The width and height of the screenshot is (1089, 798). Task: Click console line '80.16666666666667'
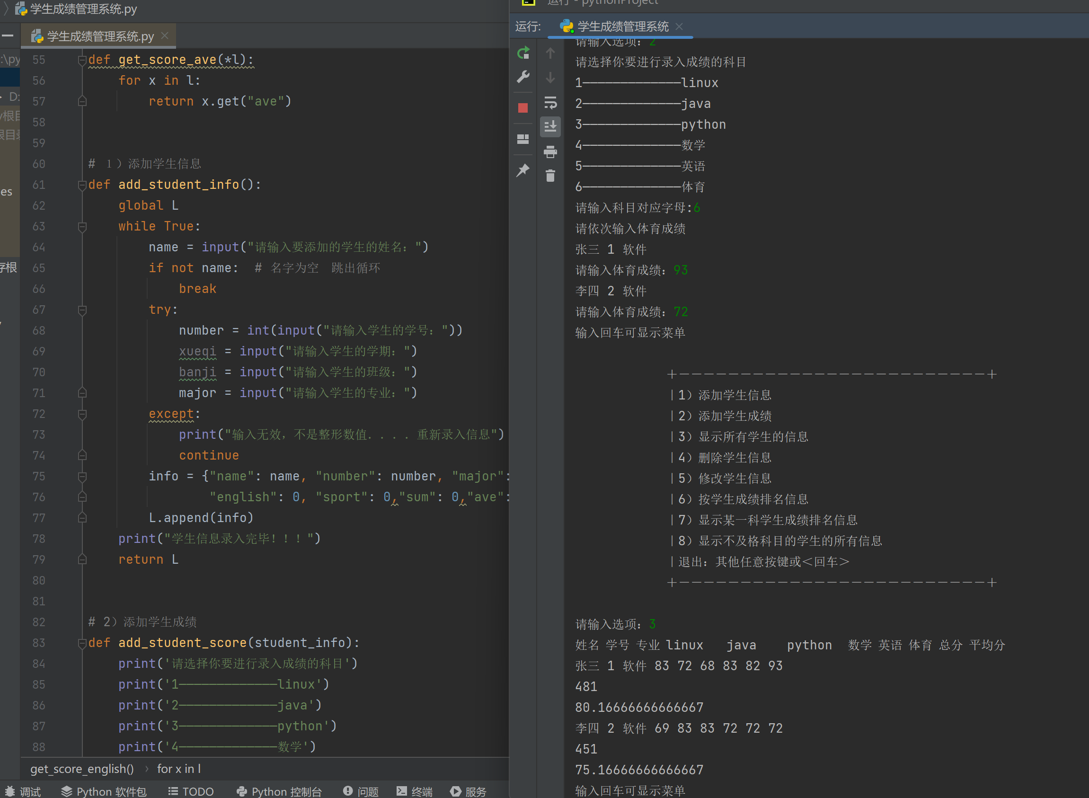point(639,708)
